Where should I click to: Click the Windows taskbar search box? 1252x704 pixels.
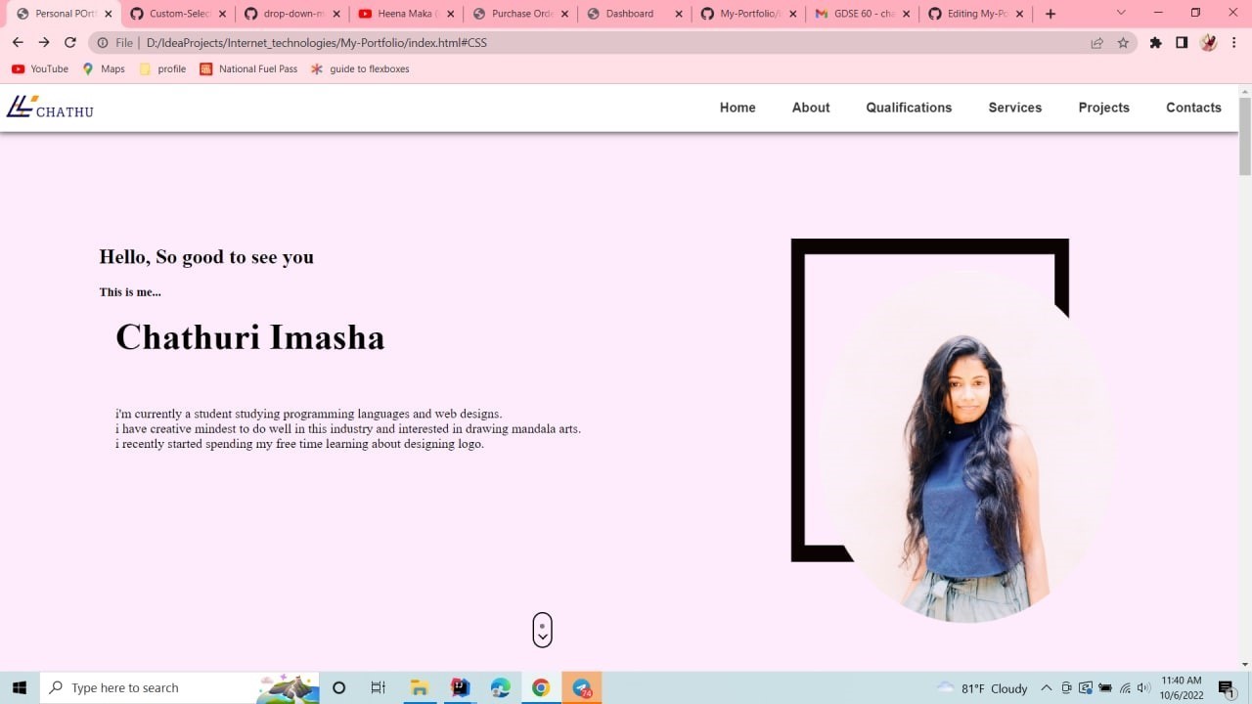click(179, 687)
